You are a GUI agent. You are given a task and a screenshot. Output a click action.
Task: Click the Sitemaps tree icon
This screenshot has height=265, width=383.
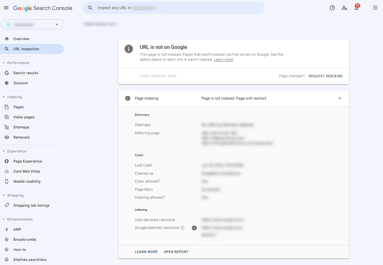[7, 127]
